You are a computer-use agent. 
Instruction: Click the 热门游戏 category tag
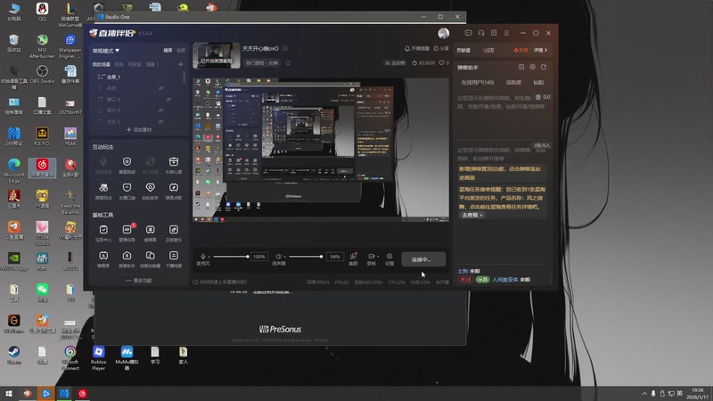(x=261, y=62)
